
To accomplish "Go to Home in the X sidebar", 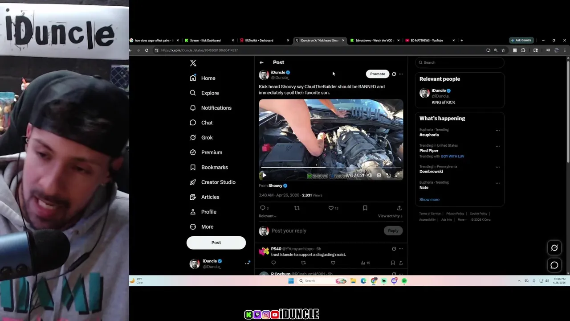I will click(x=203, y=78).
